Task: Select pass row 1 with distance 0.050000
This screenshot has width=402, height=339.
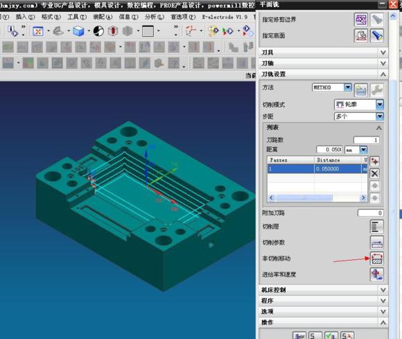Action: coord(317,168)
